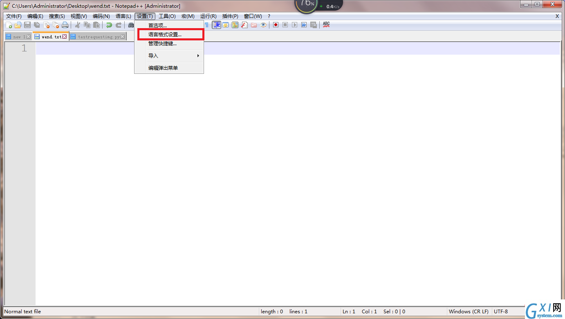Expand the 导入 submenu
This screenshot has height=319, width=565.
[169, 55]
